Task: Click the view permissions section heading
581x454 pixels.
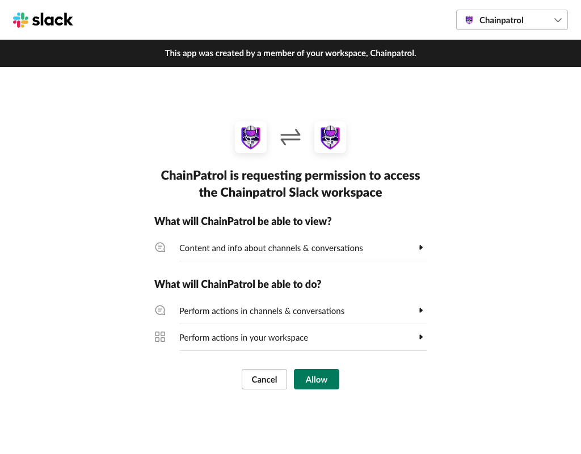Action: click(x=243, y=221)
